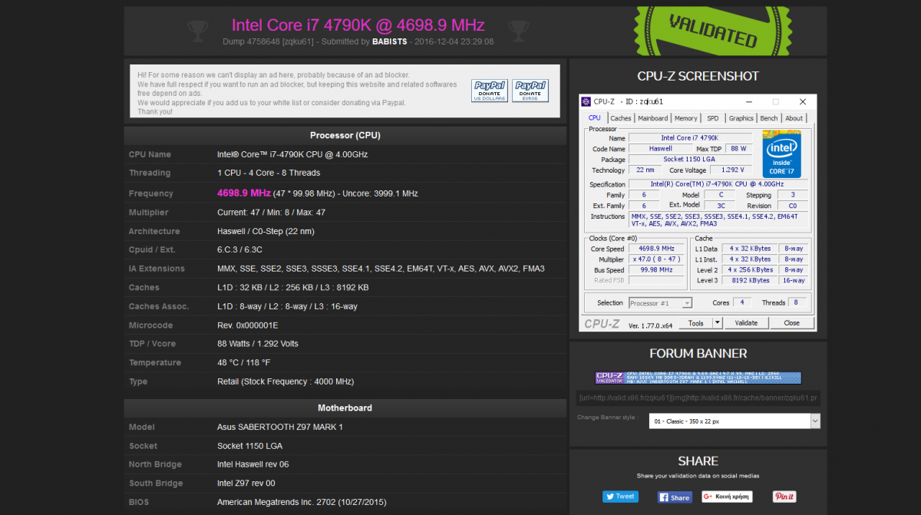Click the forum banner BBCode text field

click(698, 398)
